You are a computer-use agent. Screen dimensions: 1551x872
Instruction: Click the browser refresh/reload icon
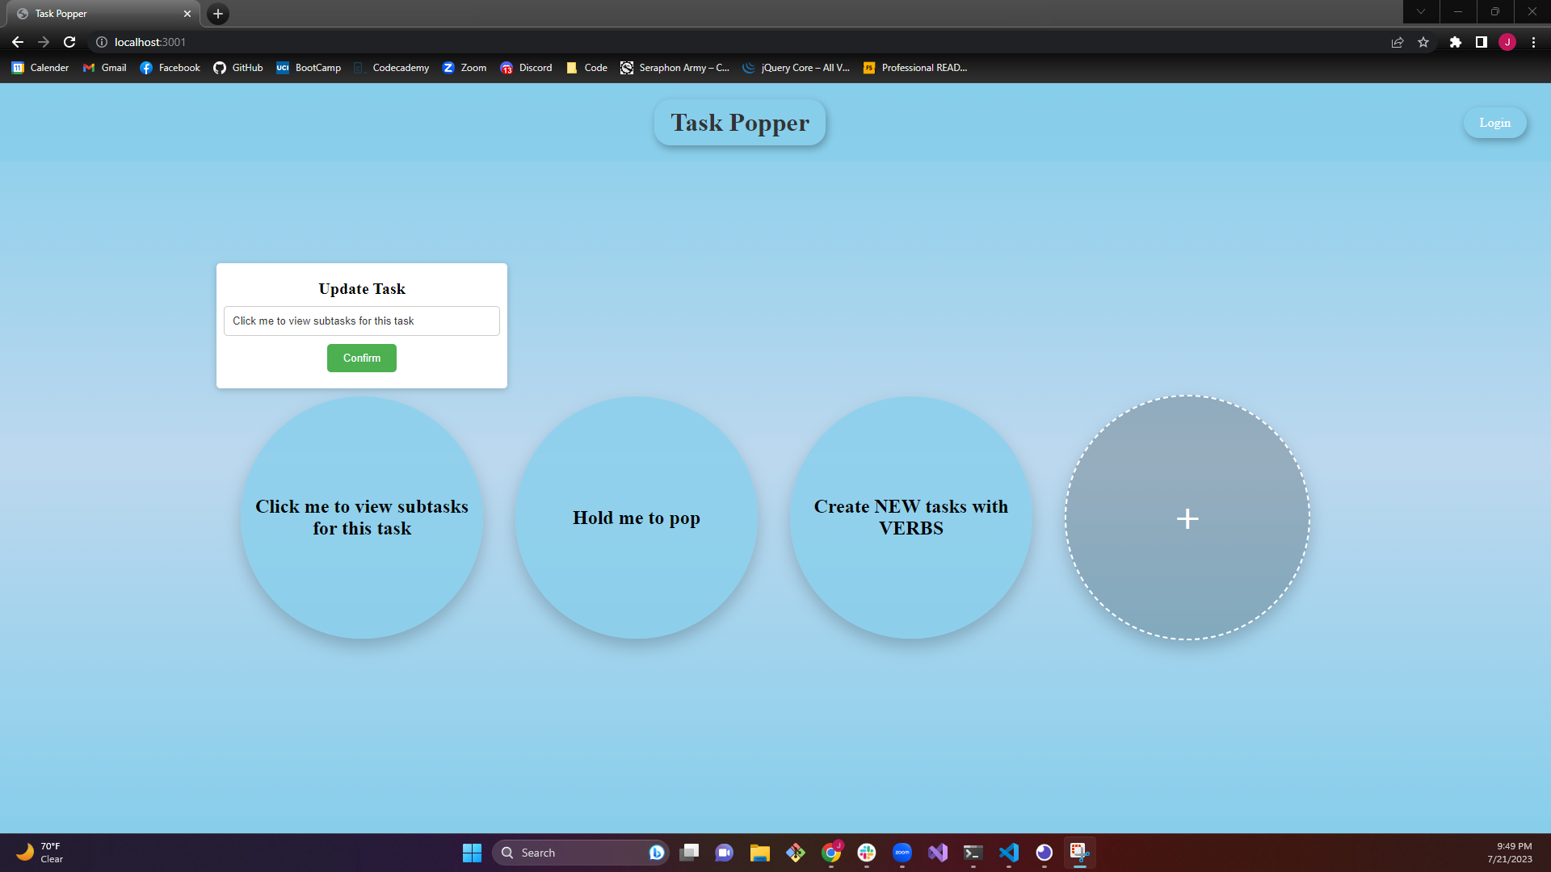(x=69, y=41)
